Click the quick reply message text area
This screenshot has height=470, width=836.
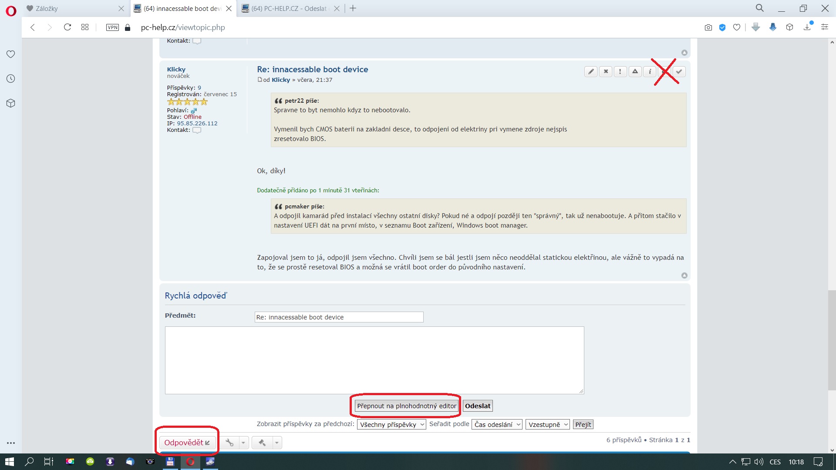click(374, 360)
